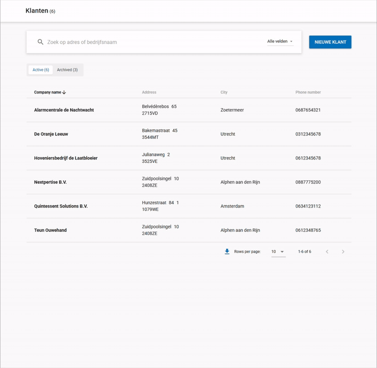Sort by the City column header

tap(224, 92)
